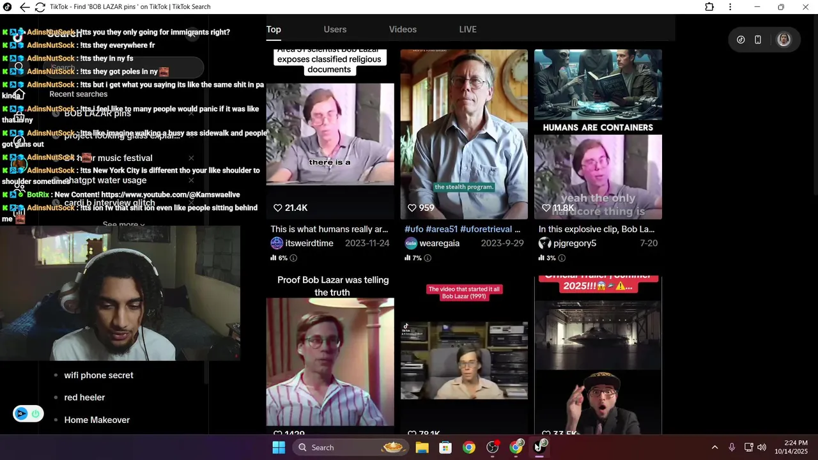The image size is (818, 460).
Task: Click the info icon next to 6%
Action: pos(293,258)
